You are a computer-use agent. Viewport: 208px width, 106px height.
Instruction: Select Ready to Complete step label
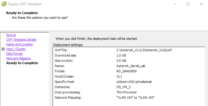tap(22, 63)
